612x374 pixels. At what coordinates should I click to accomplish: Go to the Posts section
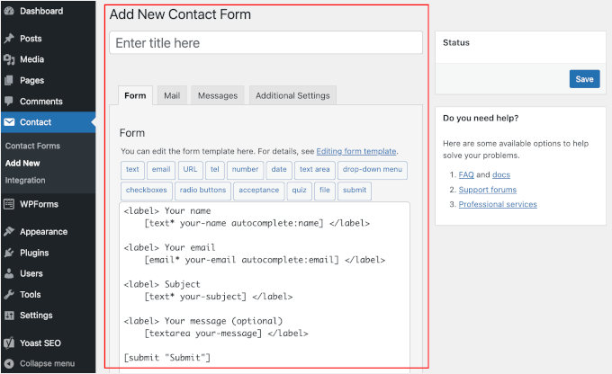[x=31, y=39]
